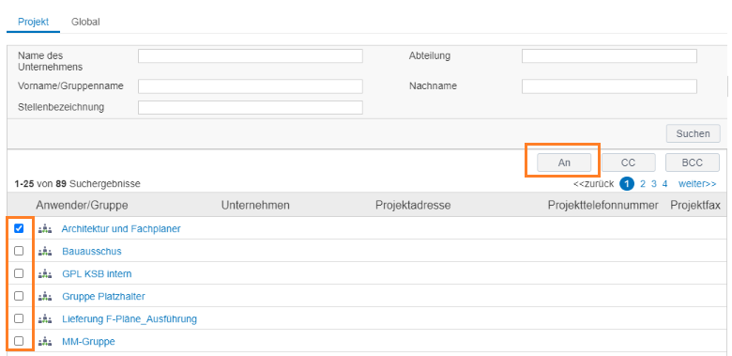The image size is (732, 356).
Task: Go to results page 2
Action: click(x=642, y=184)
